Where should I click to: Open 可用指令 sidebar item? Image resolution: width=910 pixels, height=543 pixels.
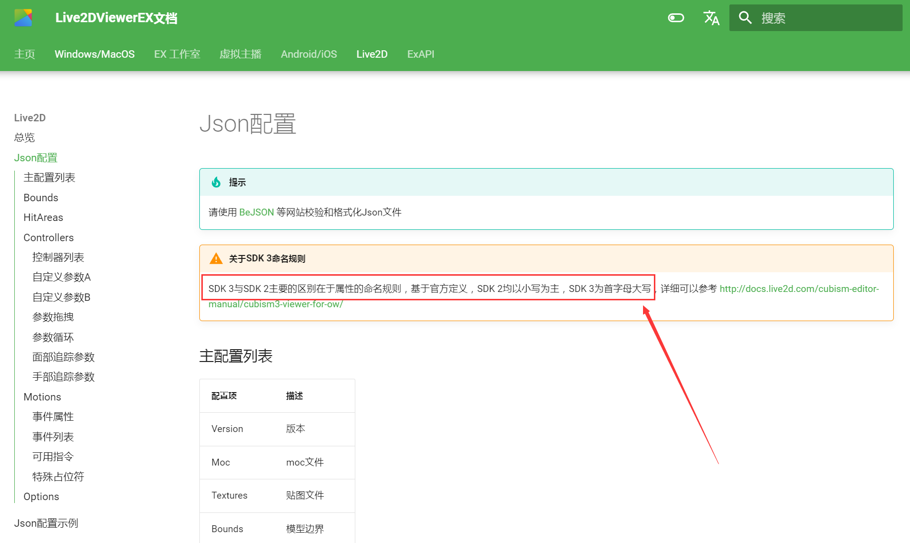coord(53,457)
